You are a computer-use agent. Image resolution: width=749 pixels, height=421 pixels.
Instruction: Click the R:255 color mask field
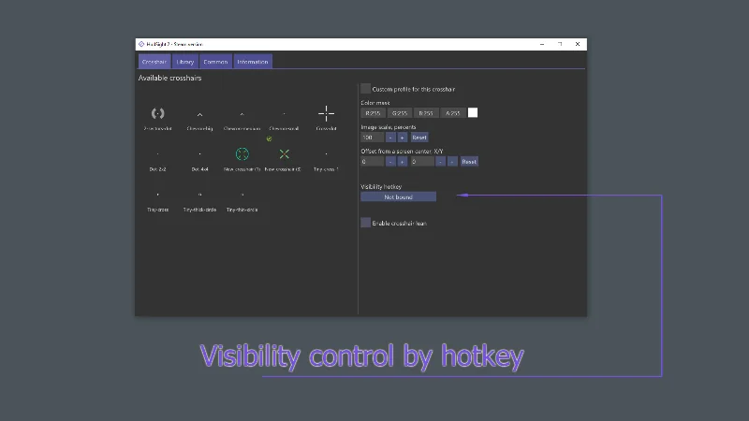point(373,112)
